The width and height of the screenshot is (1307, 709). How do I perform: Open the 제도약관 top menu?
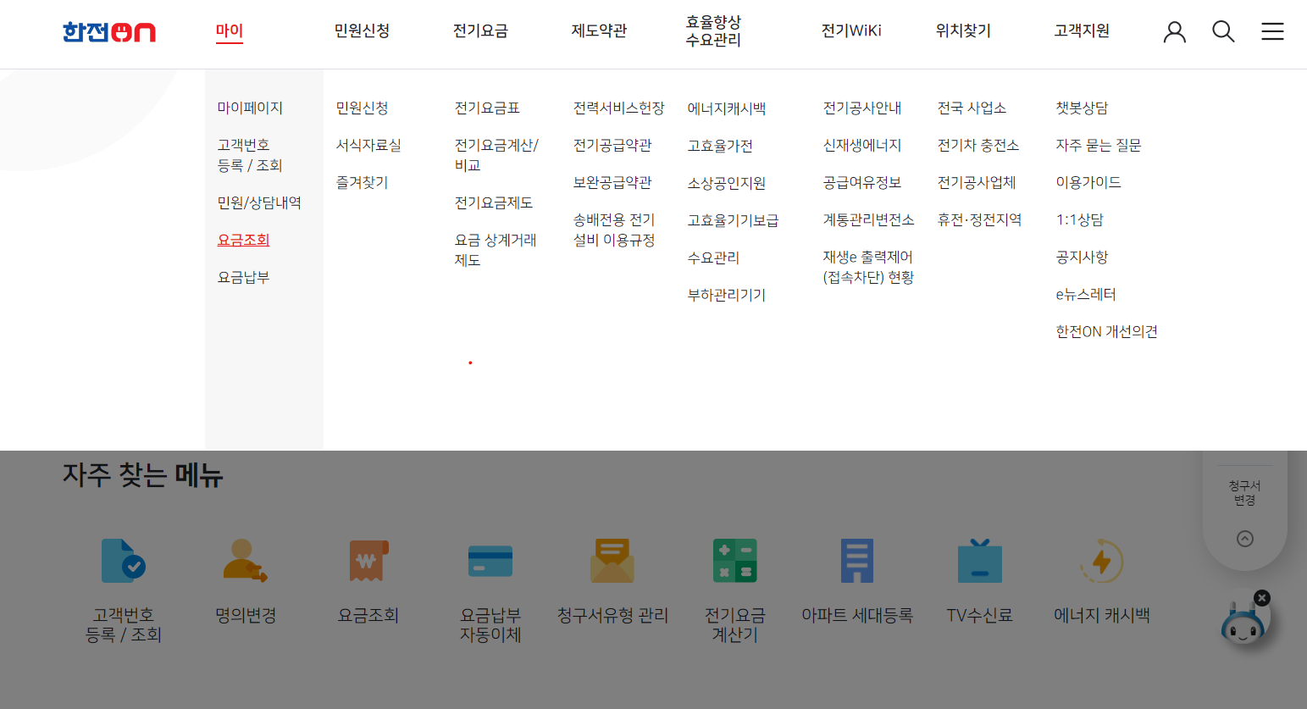tap(599, 31)
